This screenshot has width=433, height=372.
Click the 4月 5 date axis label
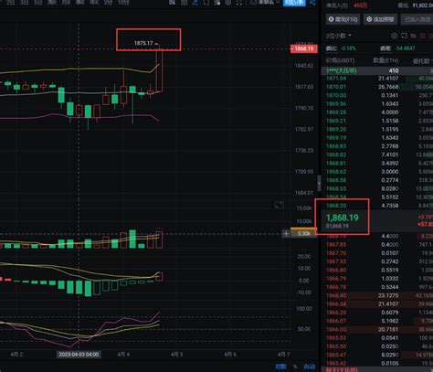tap(176, 355)
